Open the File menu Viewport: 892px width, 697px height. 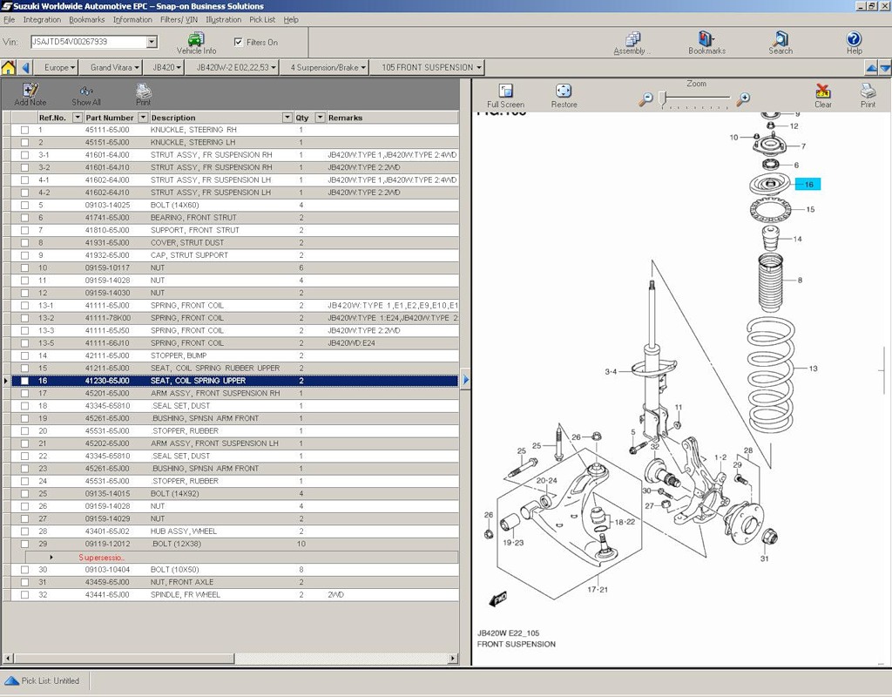(x=9, y=19)
